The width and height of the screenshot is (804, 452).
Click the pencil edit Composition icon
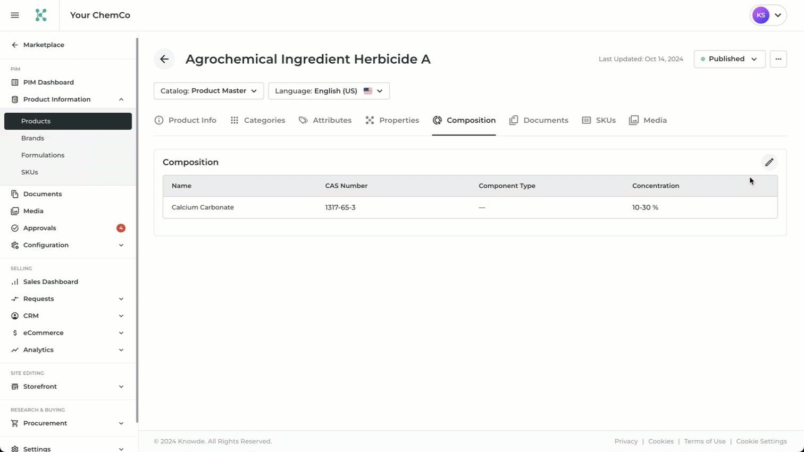769,162
